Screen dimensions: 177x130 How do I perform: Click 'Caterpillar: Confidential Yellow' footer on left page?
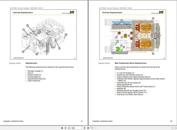pos(13,121)
